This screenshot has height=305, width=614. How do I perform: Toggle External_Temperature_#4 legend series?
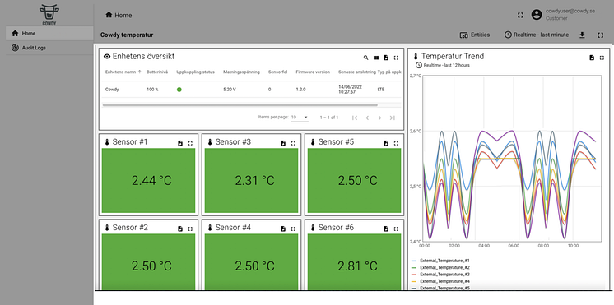pyautogui.click(x=440, y=281)
